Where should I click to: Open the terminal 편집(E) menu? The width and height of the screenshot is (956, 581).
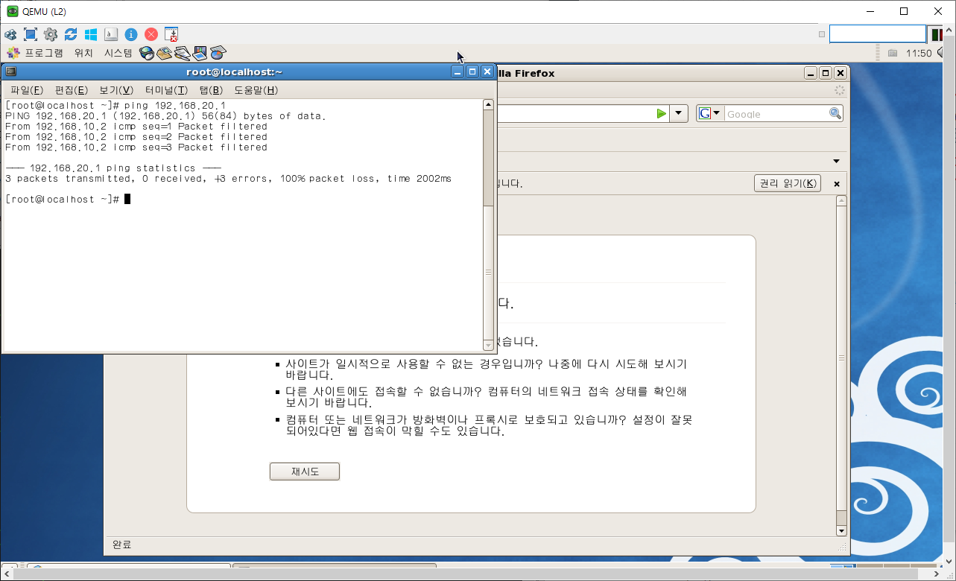click(72, 90)
